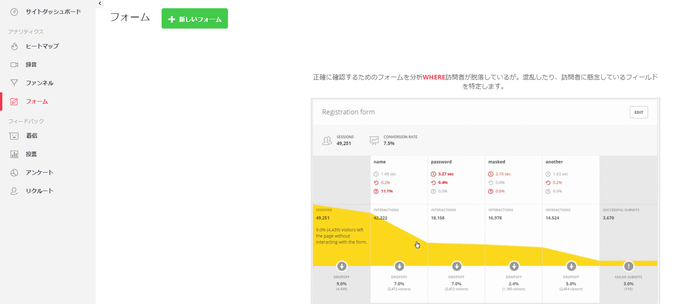This screenshot has width=675, height=304.
Task: Click the Registration form preview image
Action: click(485, 201)
